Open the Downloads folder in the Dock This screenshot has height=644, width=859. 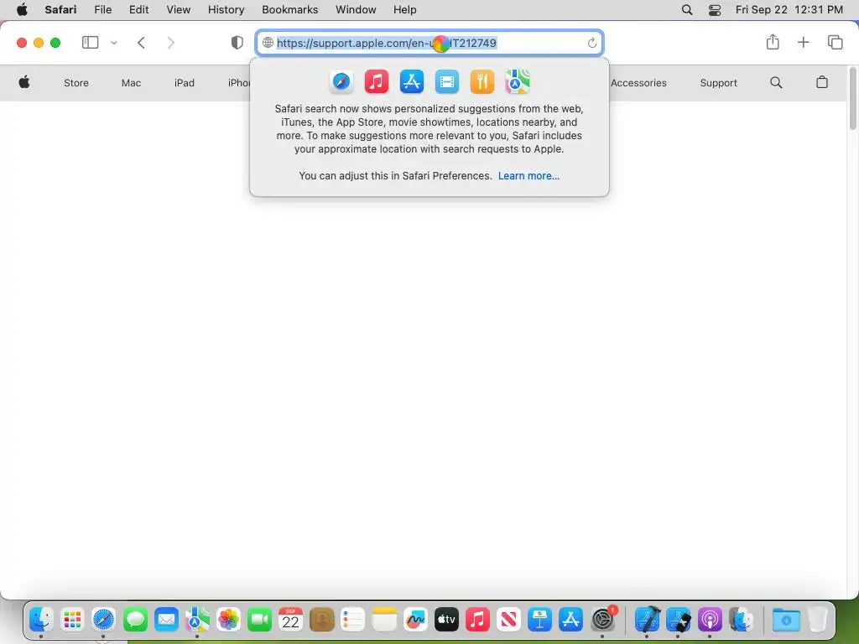click(785, 620)
